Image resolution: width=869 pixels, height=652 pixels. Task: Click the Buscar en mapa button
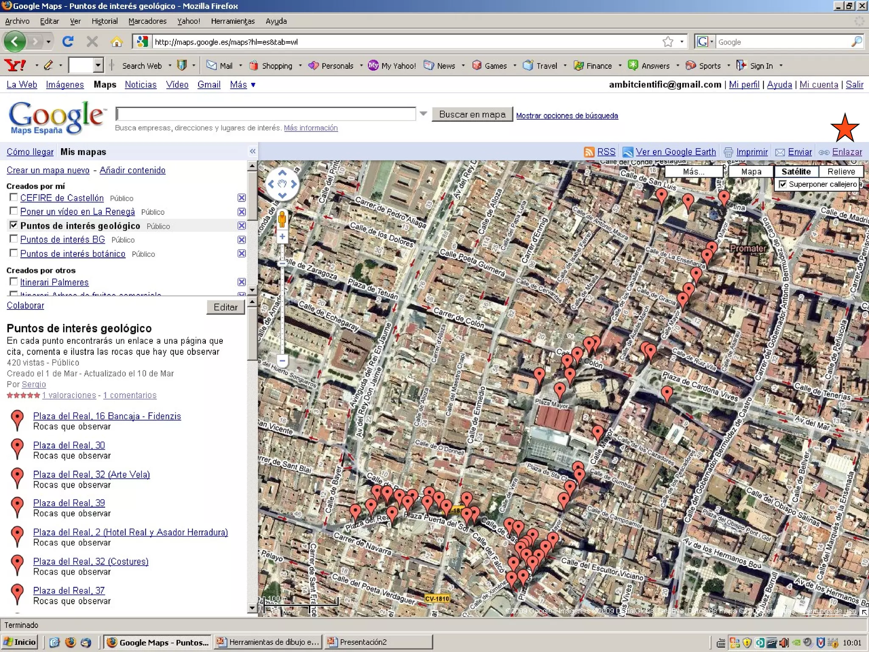(472, 114)
